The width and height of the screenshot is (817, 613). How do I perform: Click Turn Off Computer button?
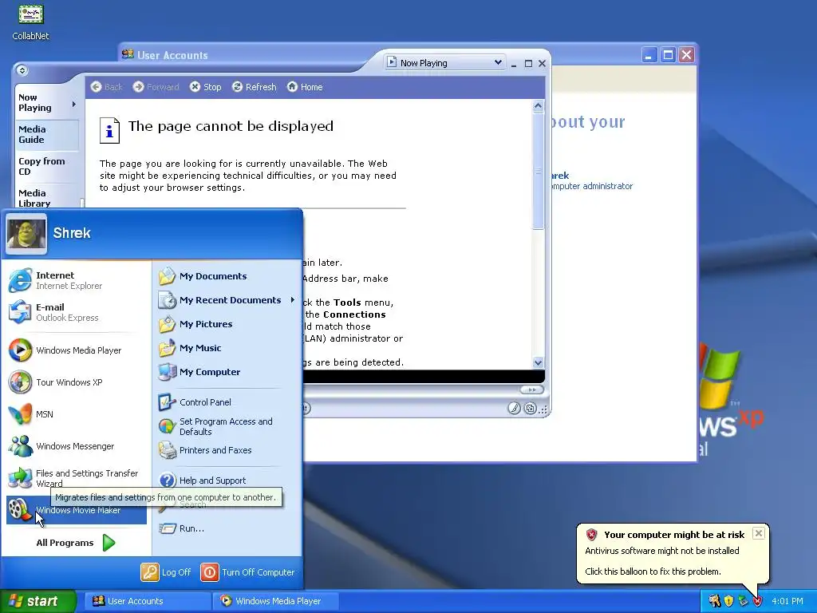pos(247,572)
